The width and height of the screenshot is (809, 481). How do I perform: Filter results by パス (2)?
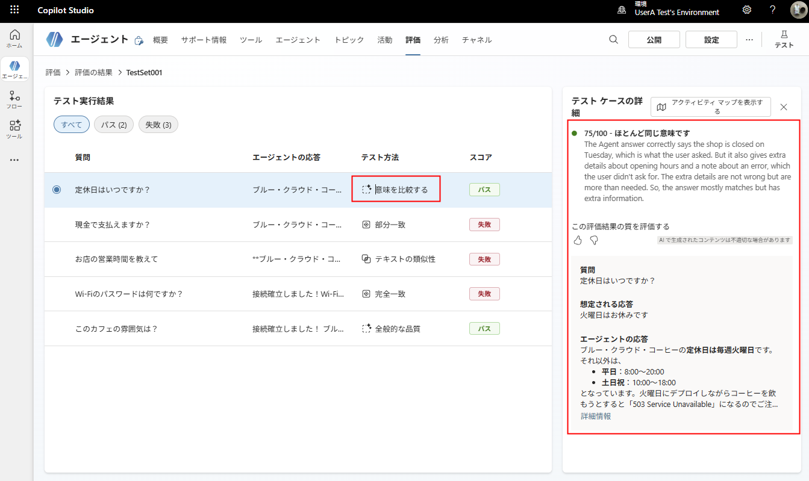114,125
